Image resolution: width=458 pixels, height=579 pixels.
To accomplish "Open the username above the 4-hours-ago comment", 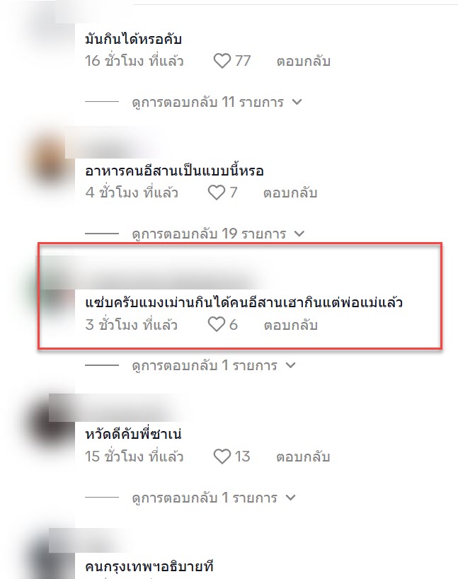I will pyautogui.click(x=115, y=143).
